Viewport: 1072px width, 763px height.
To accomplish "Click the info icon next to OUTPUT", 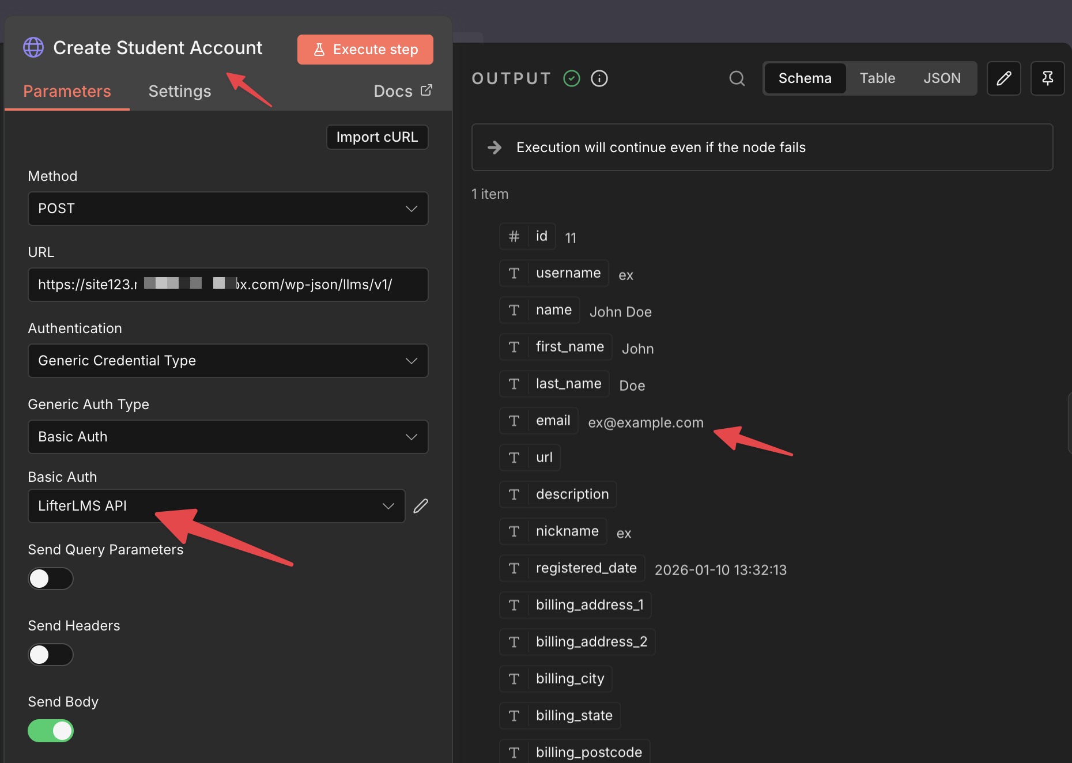I will (599, 78).
